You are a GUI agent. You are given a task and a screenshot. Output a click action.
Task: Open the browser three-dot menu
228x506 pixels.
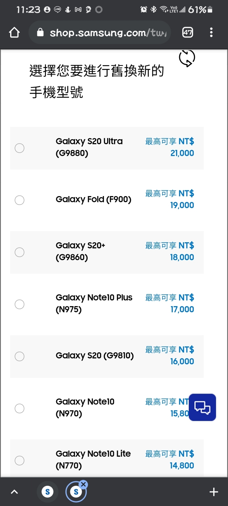tap(211, 32)
